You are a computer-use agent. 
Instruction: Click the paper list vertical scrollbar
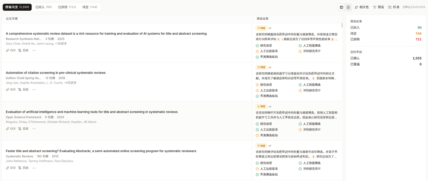342,26
